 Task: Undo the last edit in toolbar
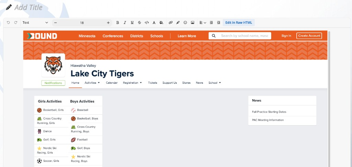click(8, 22)
